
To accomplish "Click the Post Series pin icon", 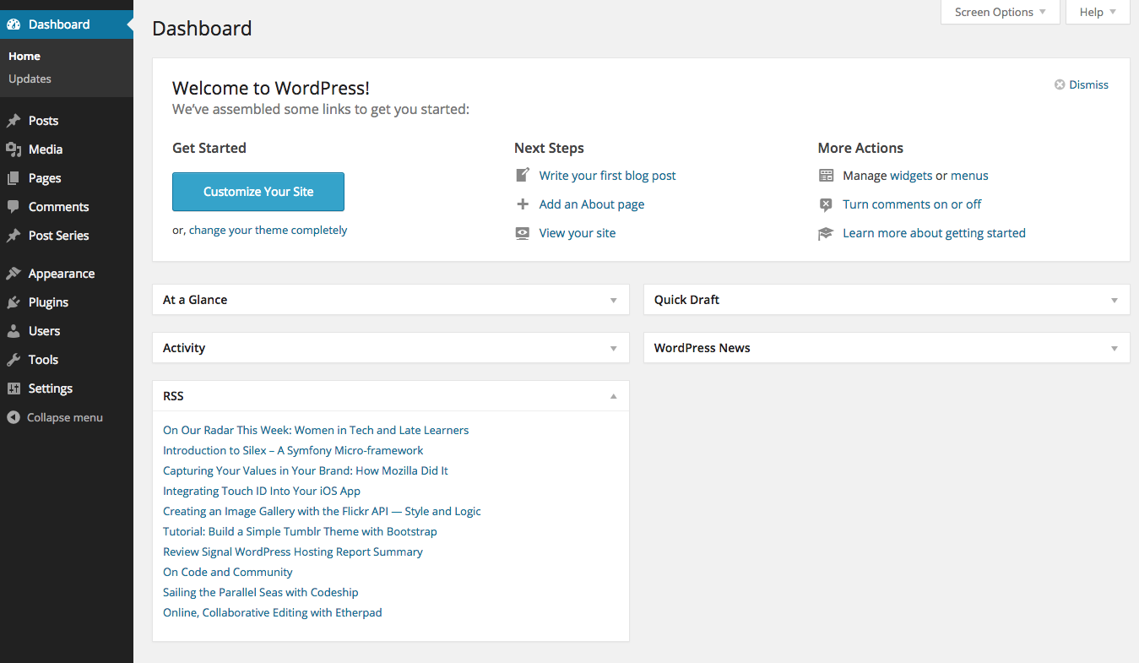I will 14,236.
